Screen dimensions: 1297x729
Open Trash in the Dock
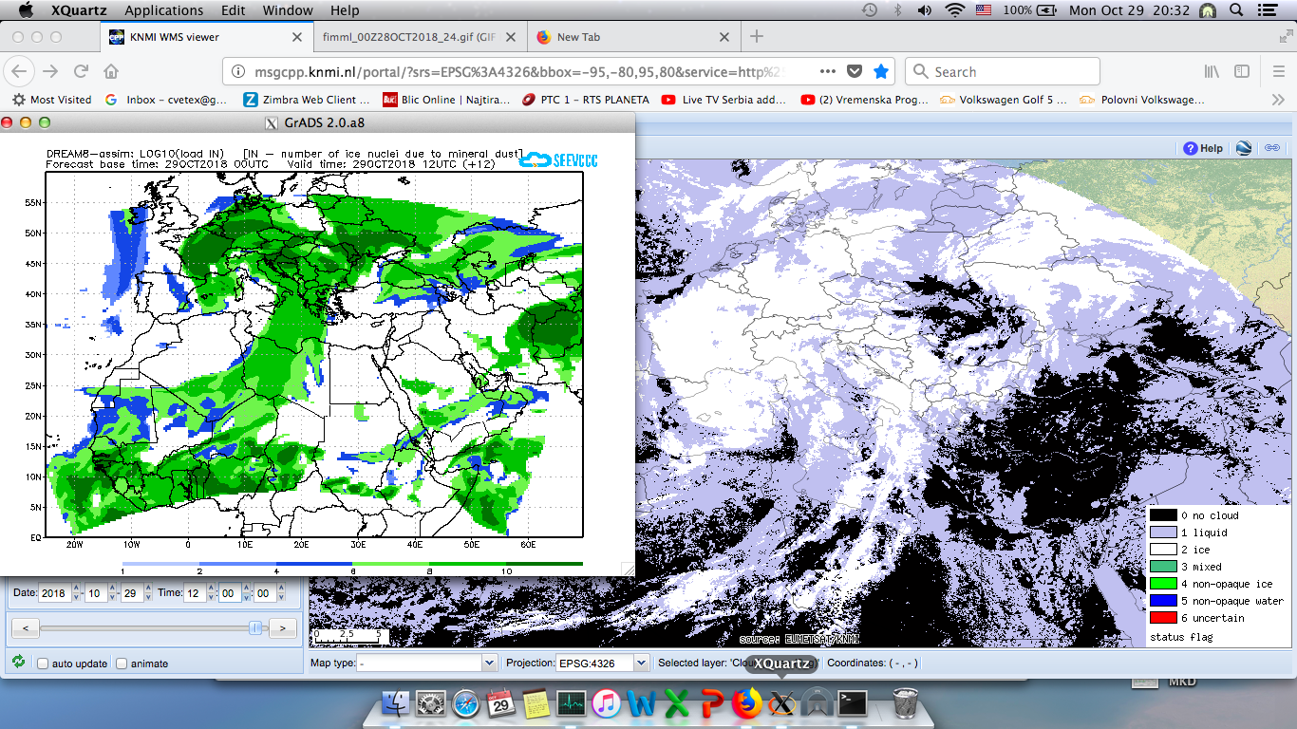coord(906,703)
